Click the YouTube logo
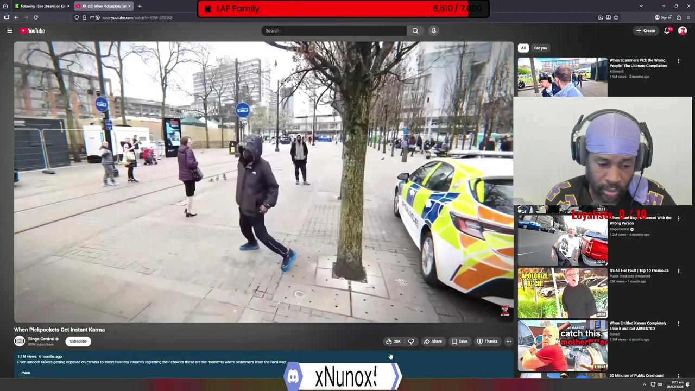This screenshot has height=391, width=695. click(x=33, y=31)
